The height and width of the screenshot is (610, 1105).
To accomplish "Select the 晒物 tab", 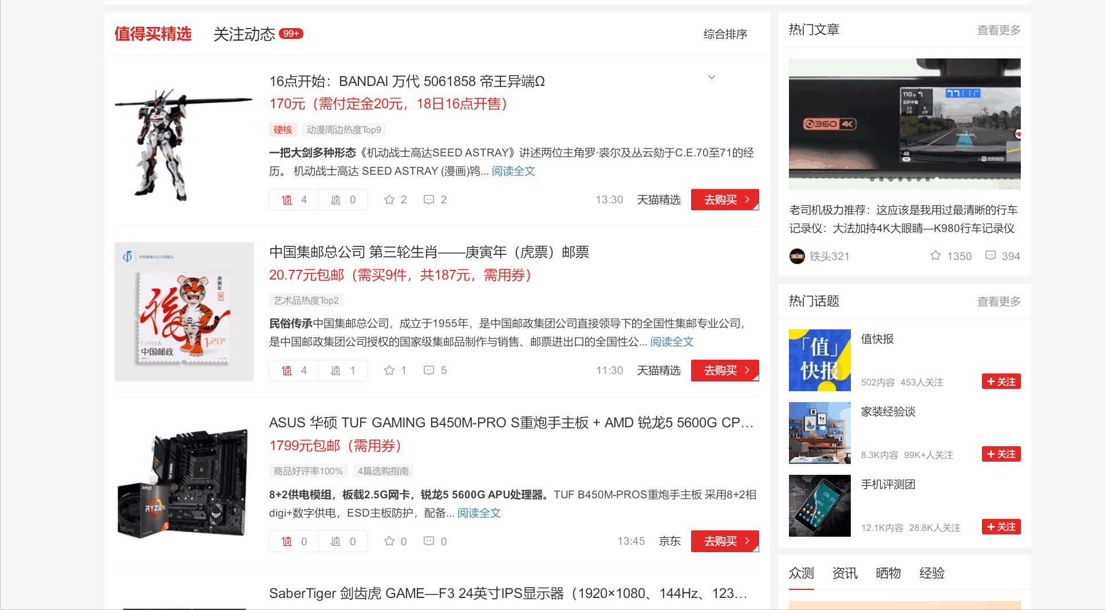I will tap(889, 573).
